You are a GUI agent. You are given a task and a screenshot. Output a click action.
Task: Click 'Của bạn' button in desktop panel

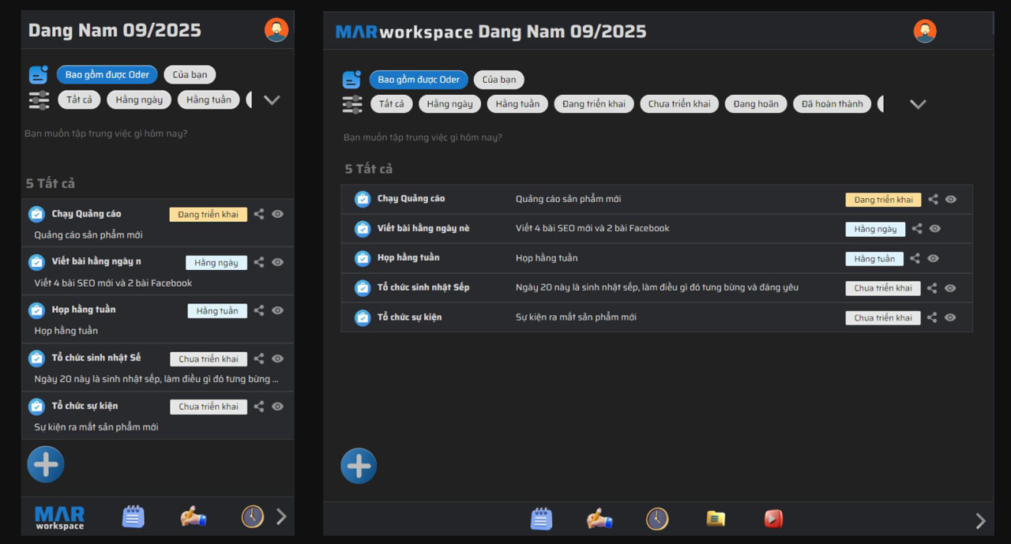499,80
